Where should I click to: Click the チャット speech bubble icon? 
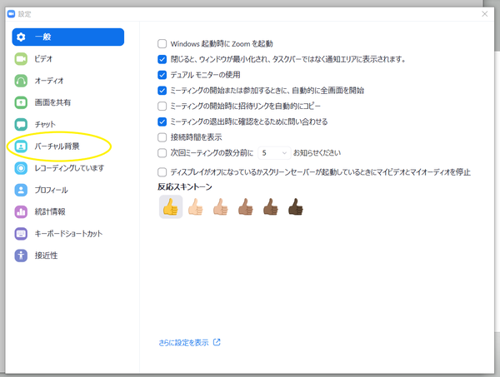(21, 125)
